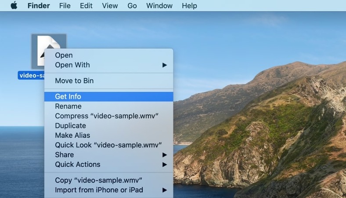
Task: Choose Copy "video-sample.wmv"
Action: coord(108,180)
